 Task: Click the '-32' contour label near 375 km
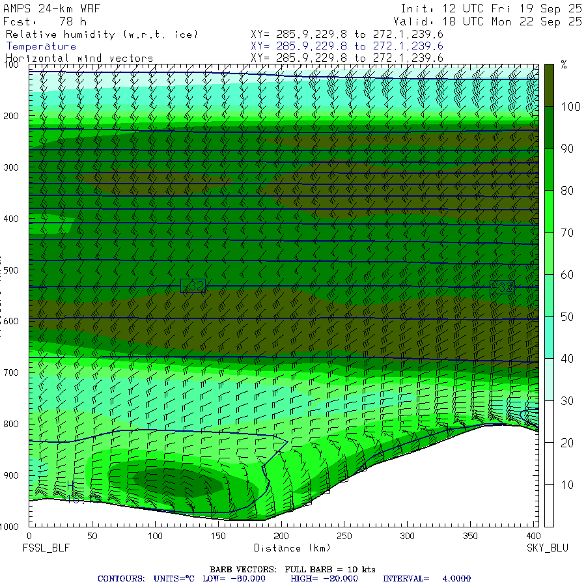[x=502, y=287]
